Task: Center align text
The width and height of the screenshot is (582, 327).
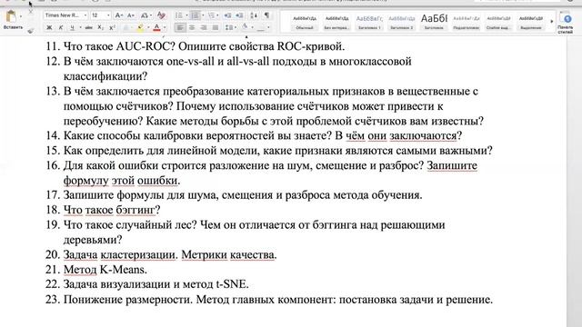Action: [x=192, y=27]
